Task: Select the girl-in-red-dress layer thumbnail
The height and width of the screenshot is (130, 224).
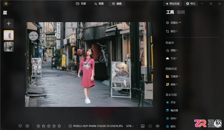Action: 9,35
